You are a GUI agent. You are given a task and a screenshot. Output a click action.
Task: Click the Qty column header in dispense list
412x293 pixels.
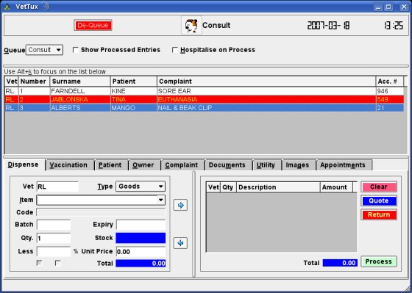click(x=228, y=187)
